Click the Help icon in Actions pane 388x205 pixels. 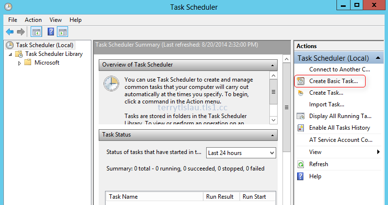click(300, 176)
